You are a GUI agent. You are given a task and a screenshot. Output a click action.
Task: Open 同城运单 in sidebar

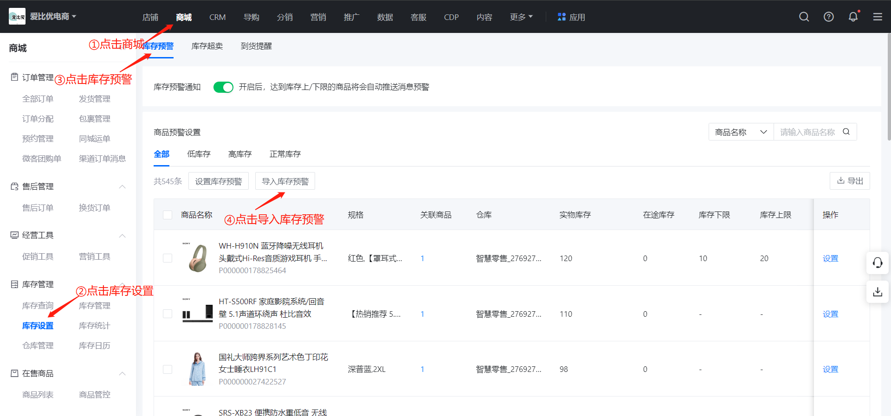[95, 139]
